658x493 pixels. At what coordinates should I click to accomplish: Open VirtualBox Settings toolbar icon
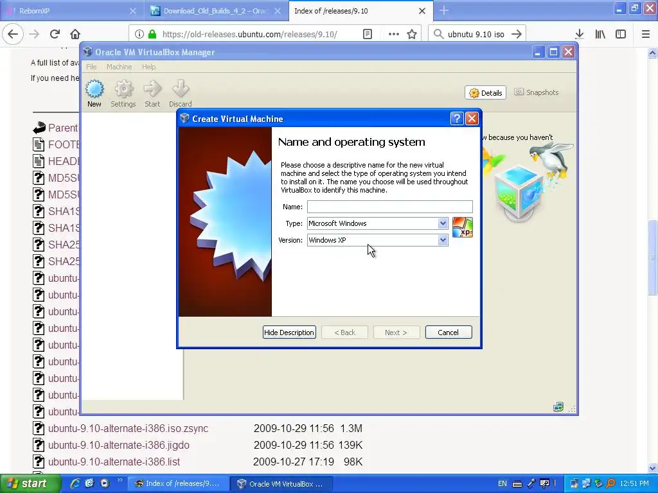pyautogui.click(x=123, y=94)
